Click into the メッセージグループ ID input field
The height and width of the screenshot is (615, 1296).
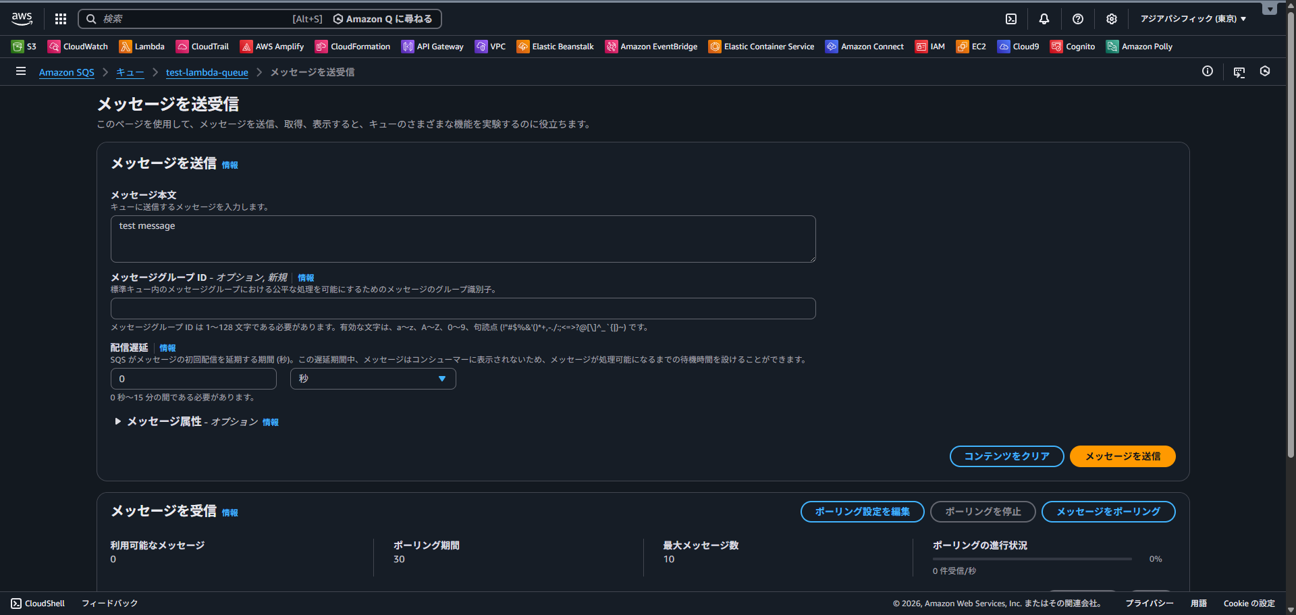(463, 309)
